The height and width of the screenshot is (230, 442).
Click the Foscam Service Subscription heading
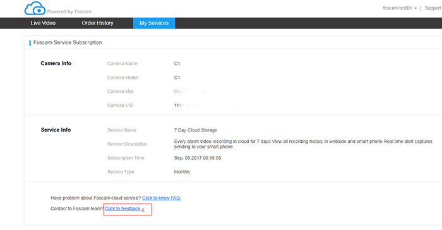pos(68,42)
